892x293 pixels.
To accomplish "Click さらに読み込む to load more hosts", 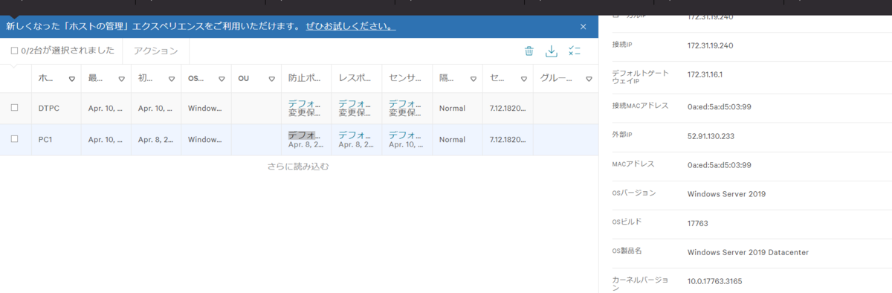I will 298,167.
